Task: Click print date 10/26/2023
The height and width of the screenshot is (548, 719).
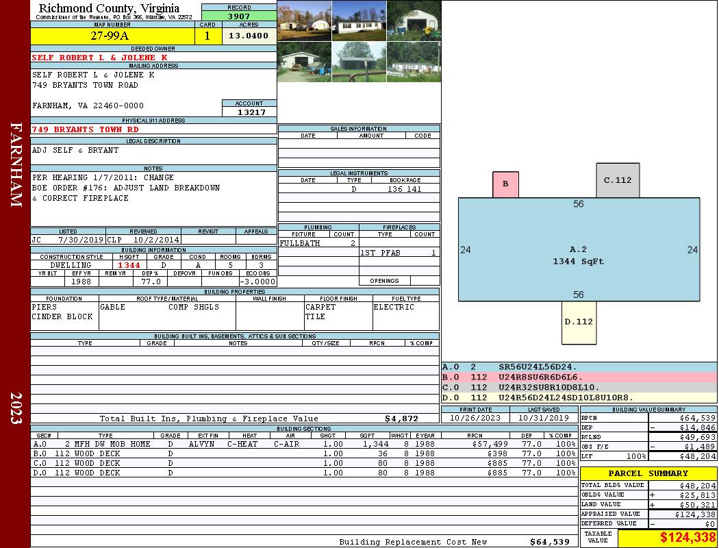Action: (475, 418)
